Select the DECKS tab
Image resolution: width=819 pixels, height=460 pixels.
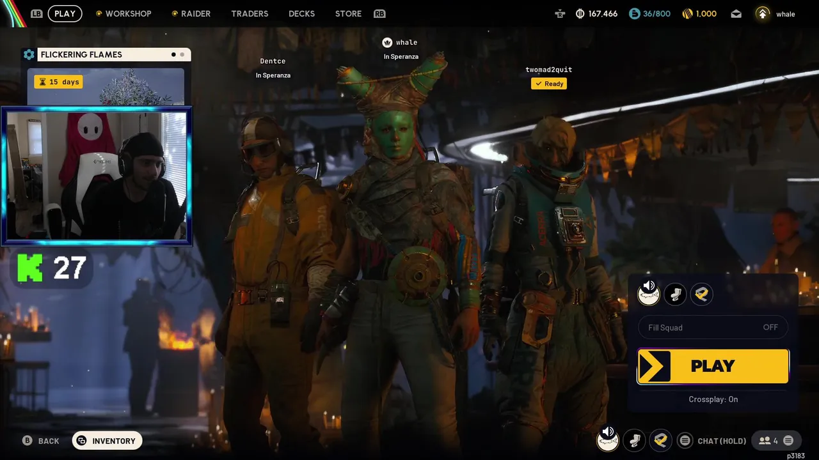(301, 13)
